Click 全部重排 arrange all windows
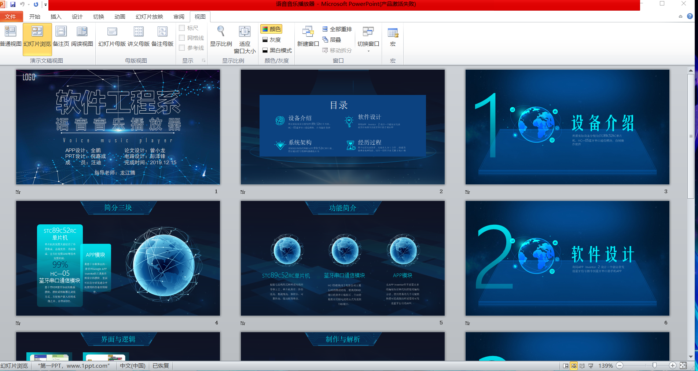This screenshot has width=698, height=371. (337, 29)
